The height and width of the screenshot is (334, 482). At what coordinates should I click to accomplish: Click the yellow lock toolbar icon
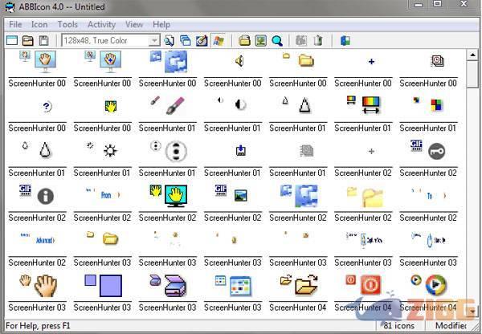[245, 40]
